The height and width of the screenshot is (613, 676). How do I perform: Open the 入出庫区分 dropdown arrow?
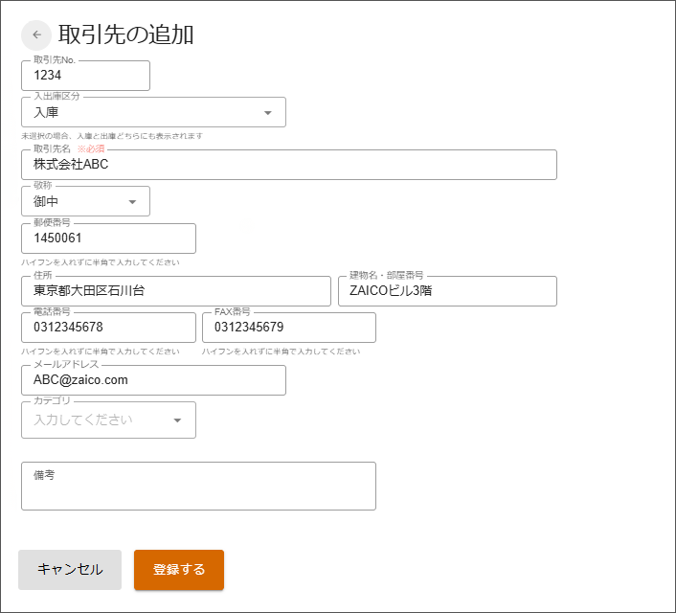(x=268, y=113)
